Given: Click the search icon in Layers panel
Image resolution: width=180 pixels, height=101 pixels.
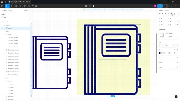Looking at the screenshot, I should [2, 10].
